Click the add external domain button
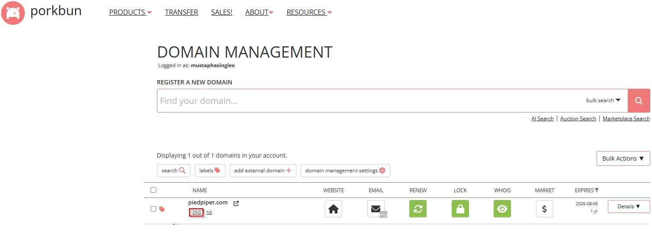The width and height of the screenshot is (652, 239). tap(263, 171)
